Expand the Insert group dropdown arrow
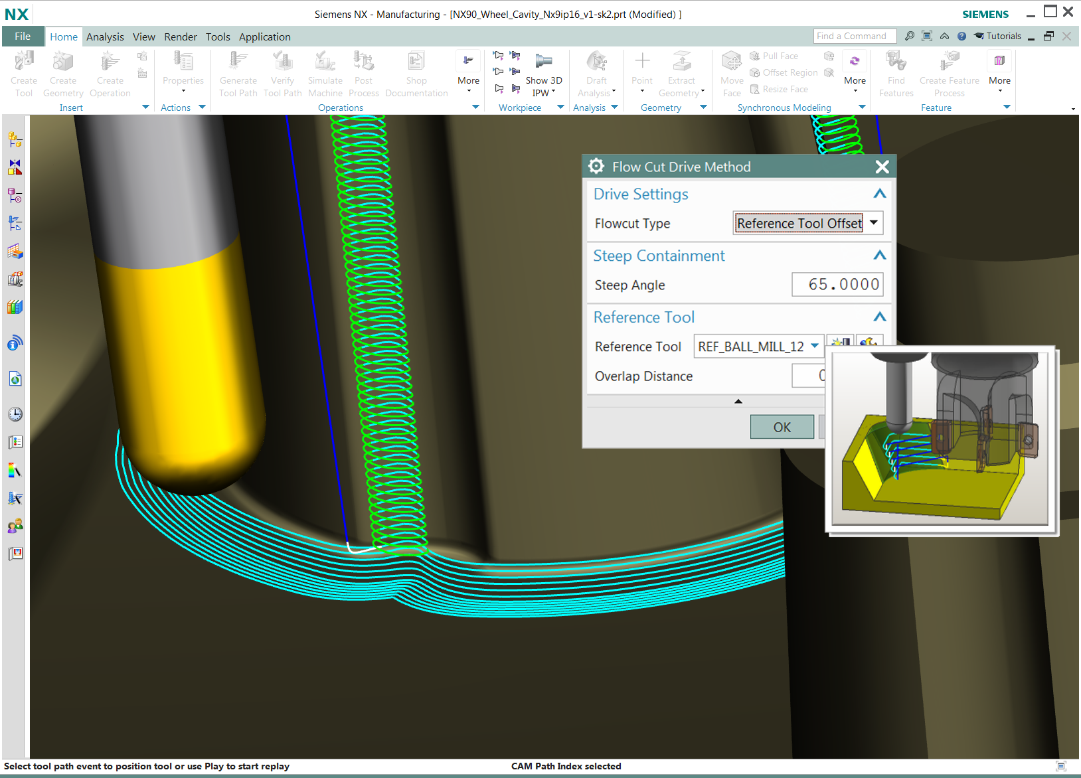Screen dimensions: 1081x778 [145, 107]
